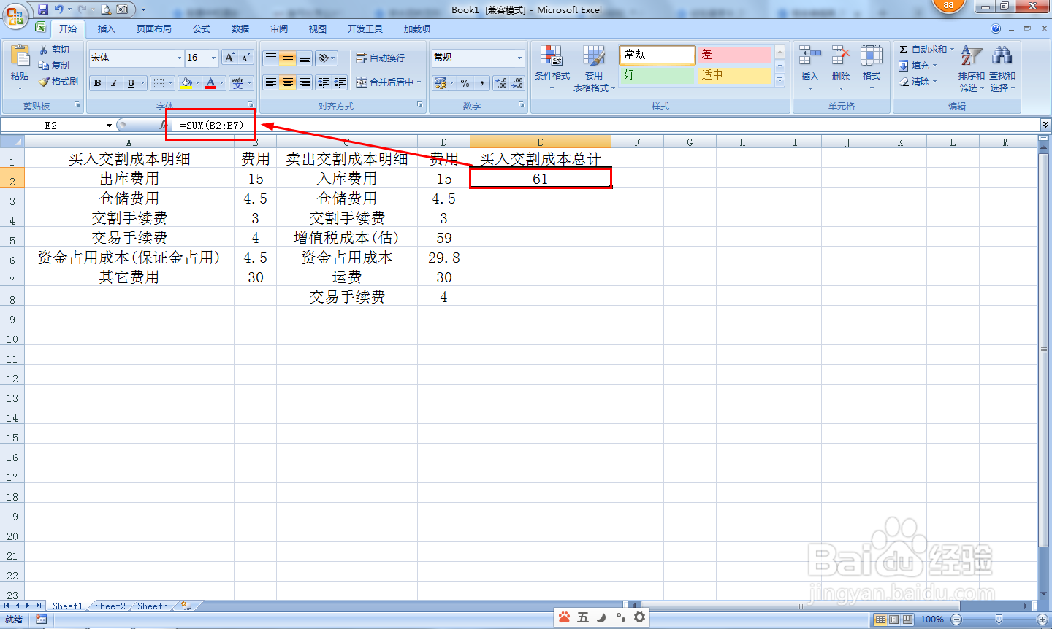Expand the Name Box dropdown arrow
The width and height of the screenshot is (1052, 629).
coord(109,126)
